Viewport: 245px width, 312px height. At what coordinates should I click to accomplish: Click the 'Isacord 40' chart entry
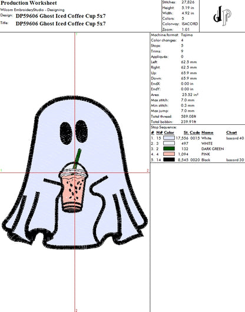(235, 138)
